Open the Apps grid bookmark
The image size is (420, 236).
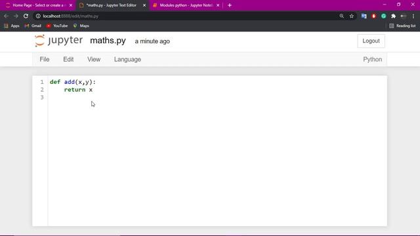coord(12,26)
